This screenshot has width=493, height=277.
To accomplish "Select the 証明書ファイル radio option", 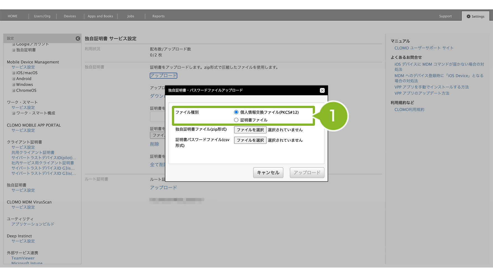I will point(236,120).
